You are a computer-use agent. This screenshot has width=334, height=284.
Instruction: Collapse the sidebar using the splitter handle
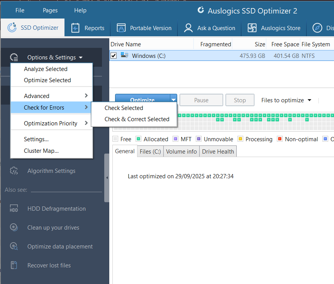point(107,178)
